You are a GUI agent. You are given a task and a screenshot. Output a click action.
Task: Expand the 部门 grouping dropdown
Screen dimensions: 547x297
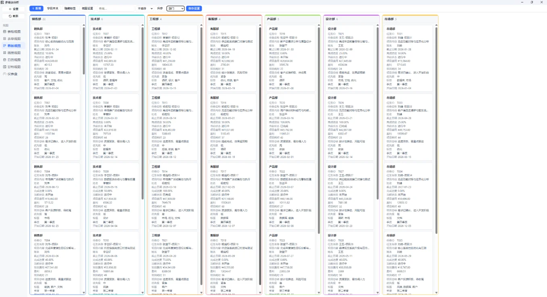pos(175,8)
